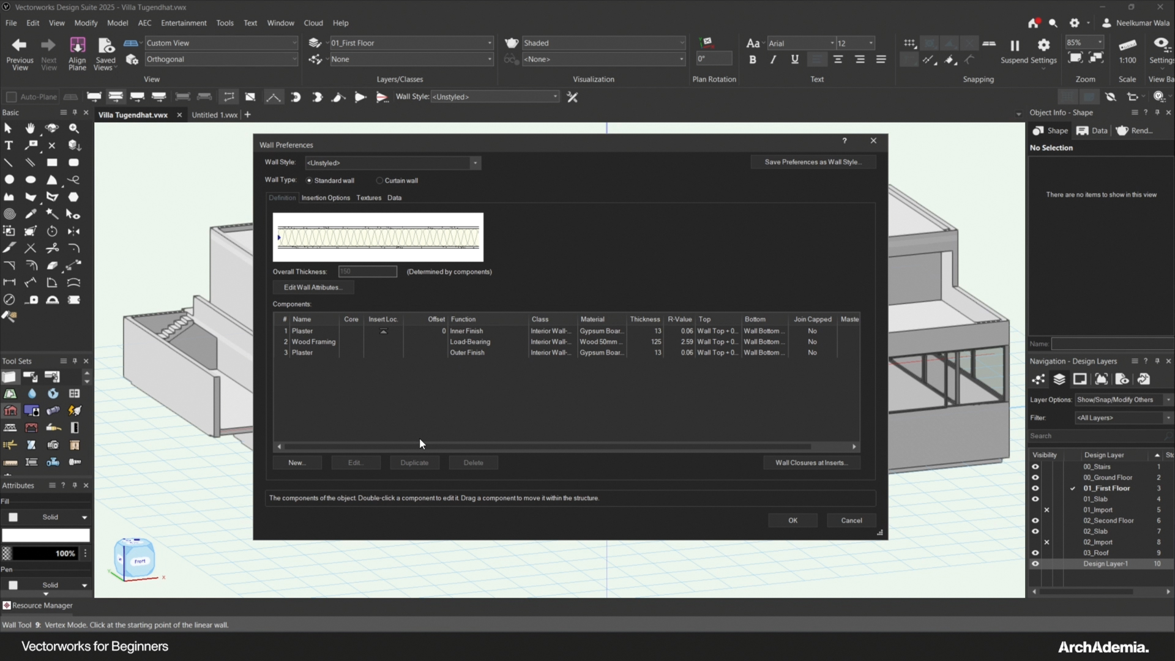Switch to the Insertion Options tab

326,198
